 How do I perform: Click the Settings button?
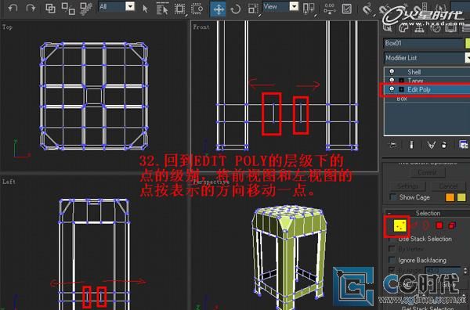click(407, 186)
